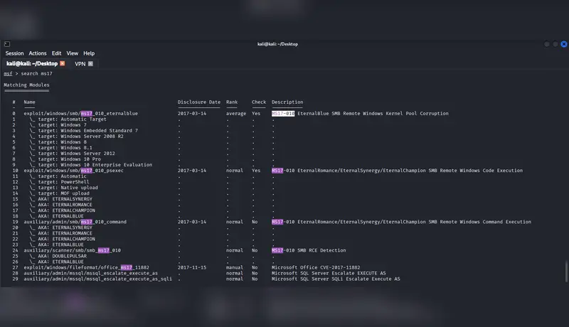Viewport: 569px width, 327px height.
Task: Click the auxiliary/admin/smb/ms17_010_command module name
Action: pos(75,222)
